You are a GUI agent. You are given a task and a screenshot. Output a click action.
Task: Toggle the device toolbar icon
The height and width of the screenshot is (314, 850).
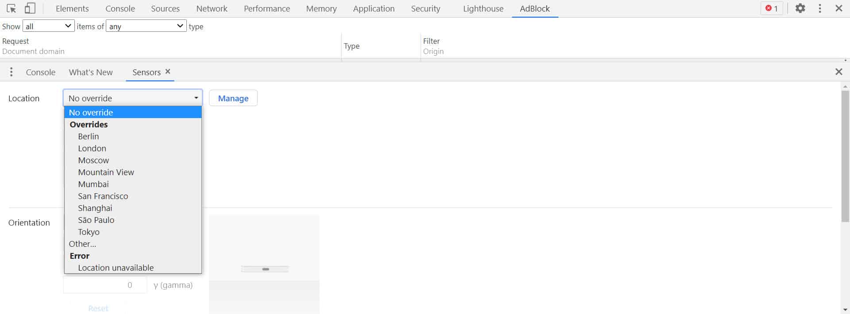30,8
